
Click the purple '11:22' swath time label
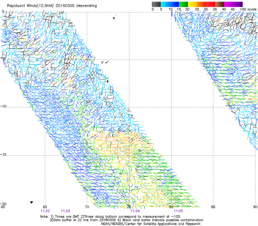(45, 211)
